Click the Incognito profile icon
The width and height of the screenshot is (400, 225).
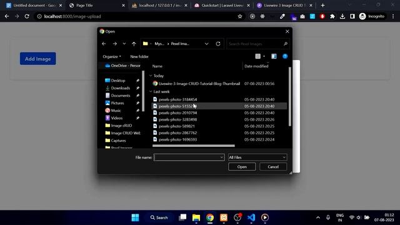coord(372,16)
